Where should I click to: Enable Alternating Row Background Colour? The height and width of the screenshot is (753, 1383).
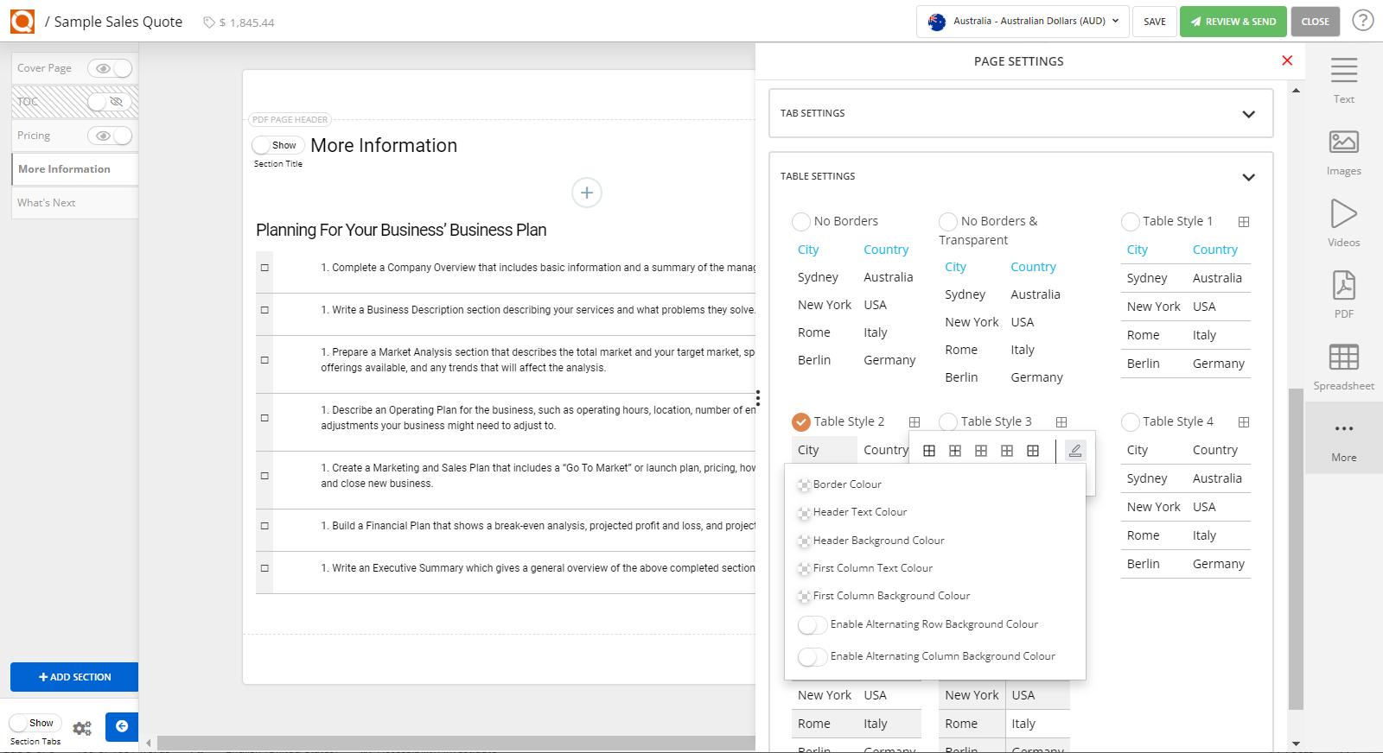pyautogui.click(x=812, y=625)
